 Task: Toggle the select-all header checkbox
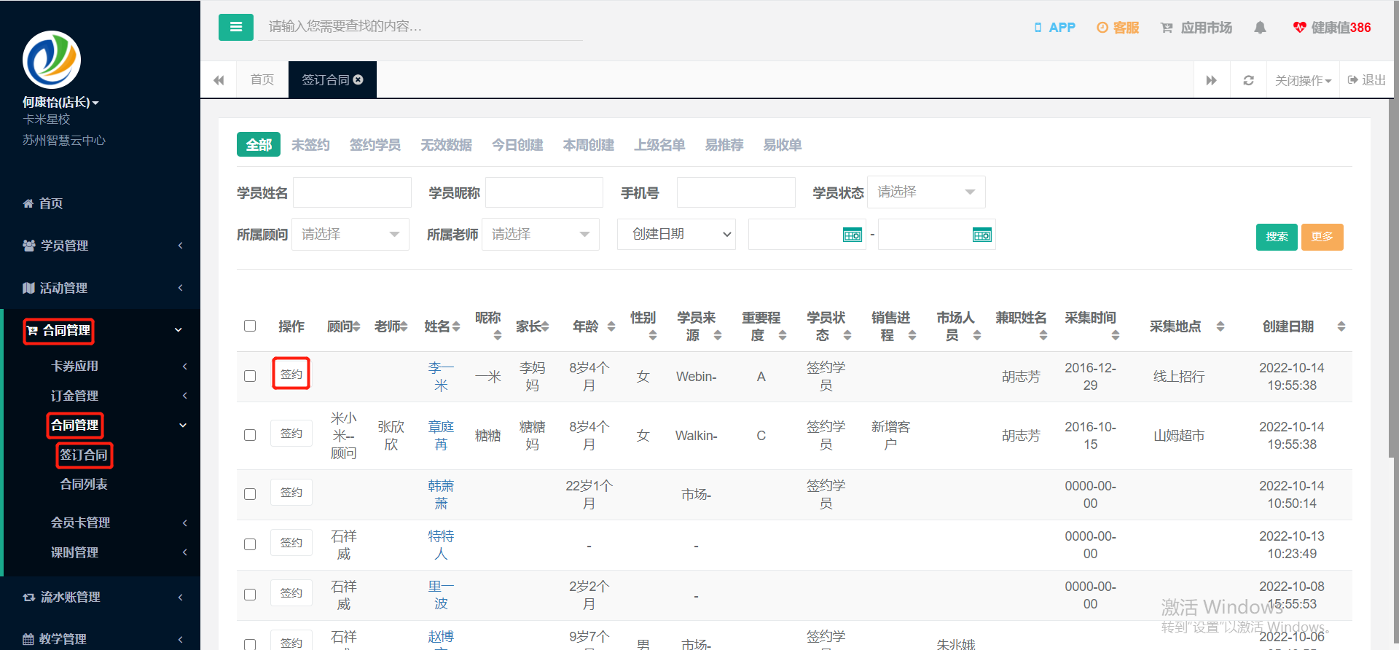coord(250,326)
